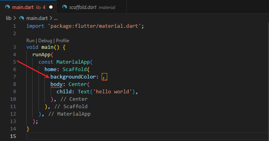Screen dimensions: 269x141
Task: Click line number 7 in the gutter
Action: coord(15,77)
